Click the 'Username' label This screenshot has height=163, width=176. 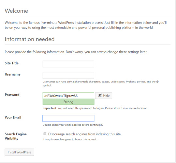[x=12, y=74]
